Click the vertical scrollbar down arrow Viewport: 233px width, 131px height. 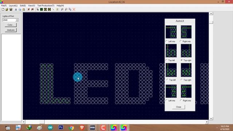click(x=211, y=119)
